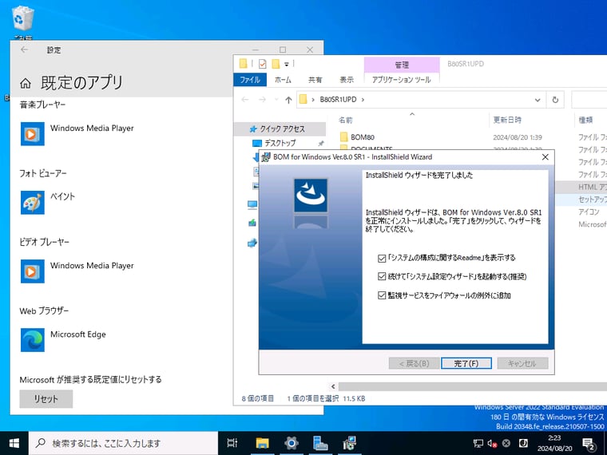
Task: Click the disabled 戻る(B) back button
Action: [x=414, y=363]
